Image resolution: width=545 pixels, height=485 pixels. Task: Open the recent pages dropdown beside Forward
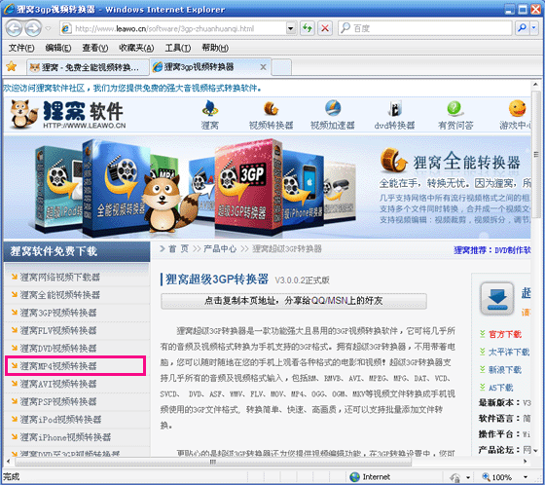(x=48, y=28)
